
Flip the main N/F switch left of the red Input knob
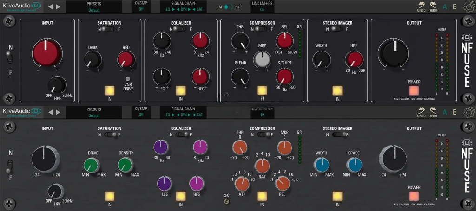(x=10, y=58)
